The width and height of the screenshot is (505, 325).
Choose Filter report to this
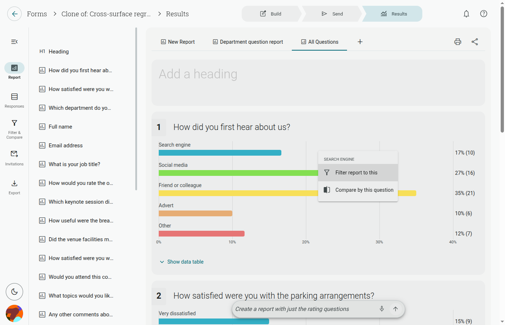(358, 173)
